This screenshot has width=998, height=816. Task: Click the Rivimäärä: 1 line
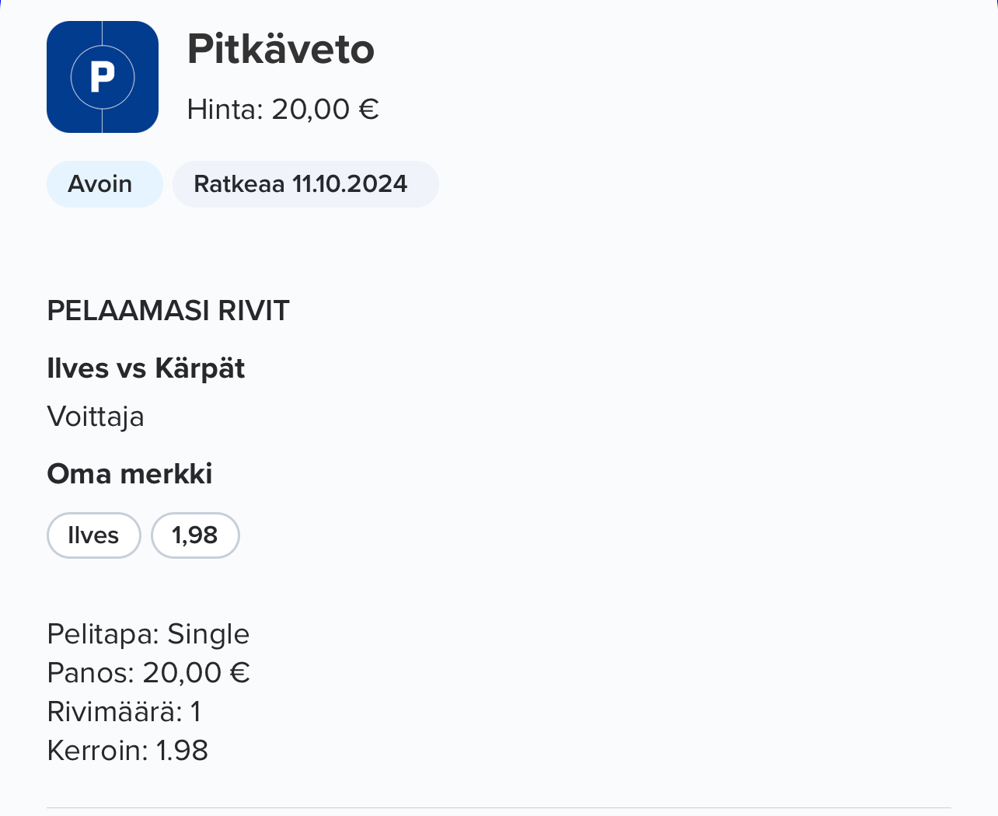tap(124, 712)
